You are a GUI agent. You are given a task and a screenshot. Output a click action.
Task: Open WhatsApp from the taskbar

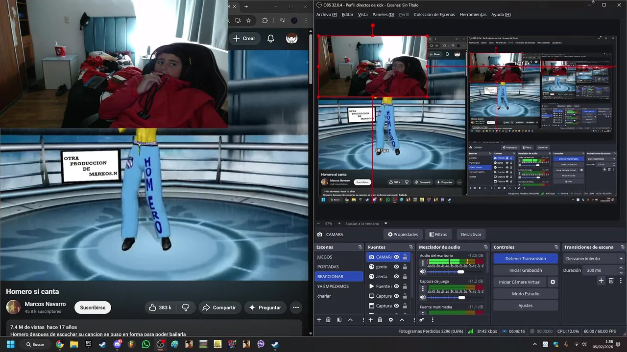146,344
